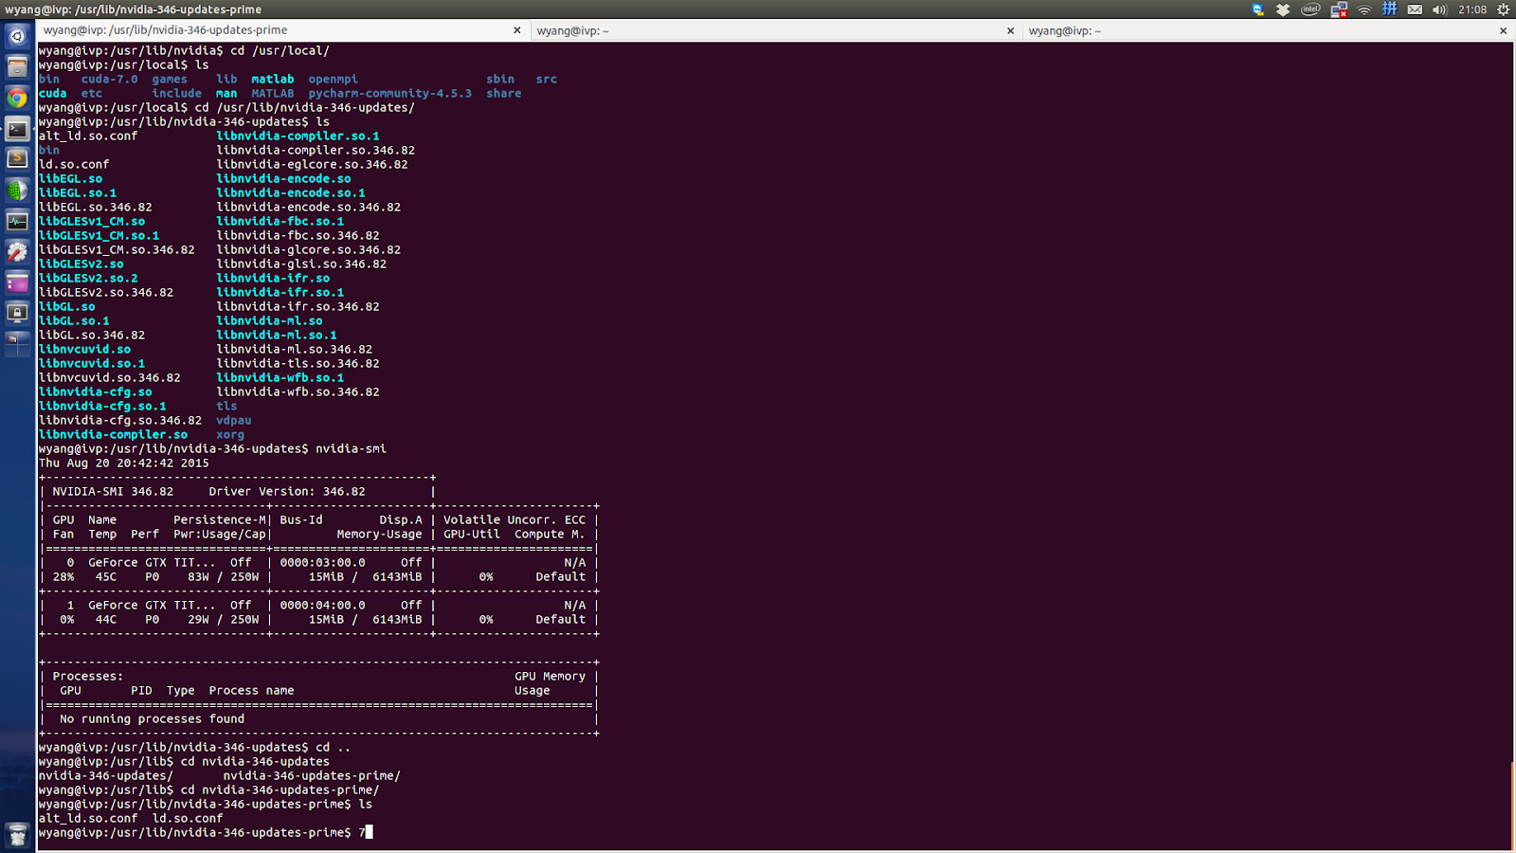This screenshot has height=853, width=1516.
Task: Select the active Terminal launcher icon
Action: [x=16, y=128]
